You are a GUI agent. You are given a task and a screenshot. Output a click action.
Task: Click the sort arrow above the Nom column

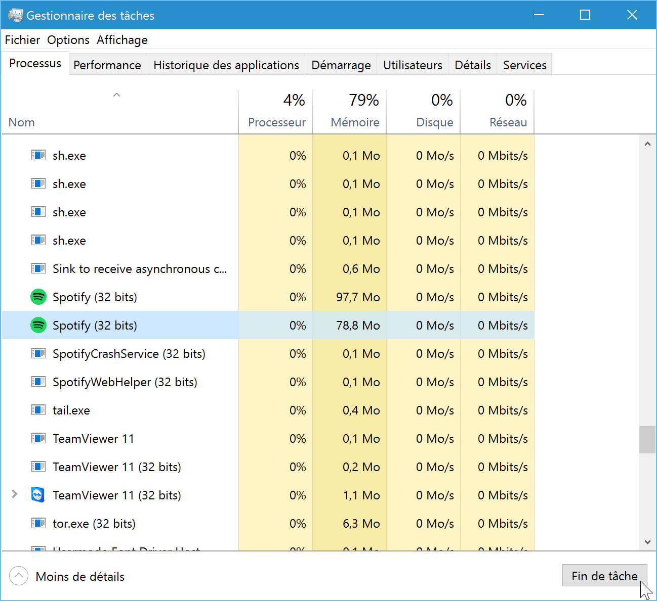pos(116,95)
